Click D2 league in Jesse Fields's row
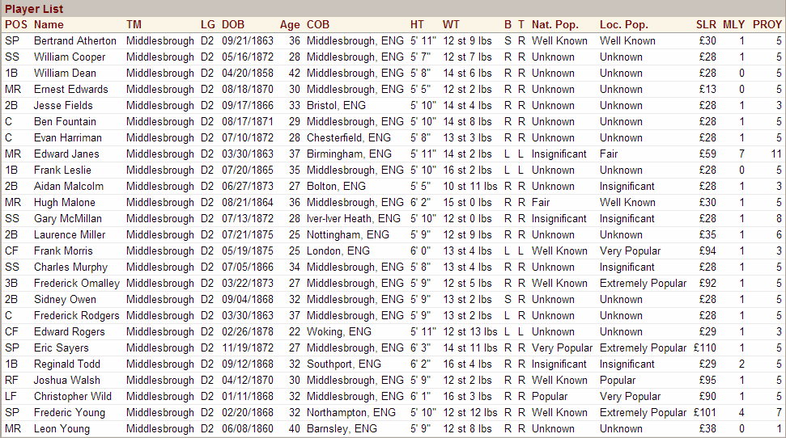Image resolution: width=786 pixels, height=438 pixels. [207, 105]
